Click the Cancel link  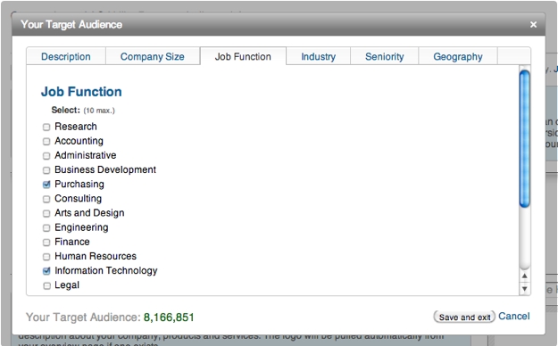(514, 317)
